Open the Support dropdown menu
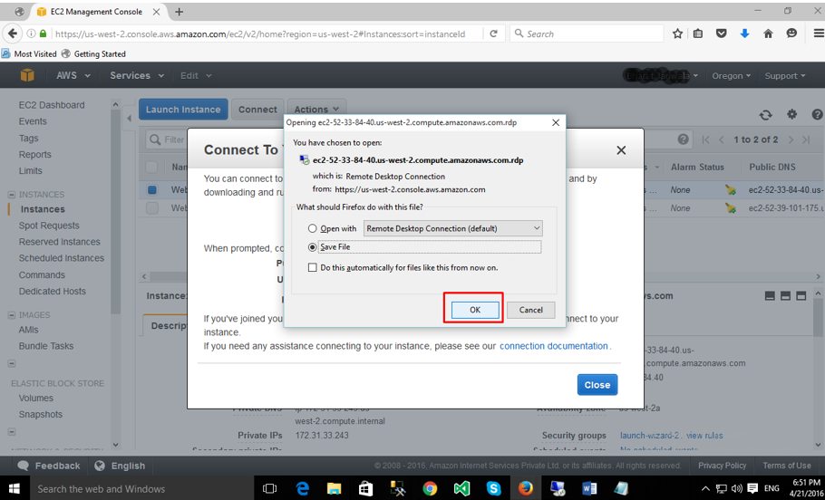This screenshot has width=825, height=500. 785,76
